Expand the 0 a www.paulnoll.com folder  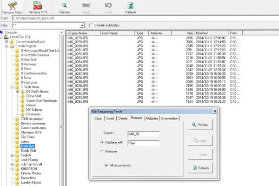pos(7,41)
